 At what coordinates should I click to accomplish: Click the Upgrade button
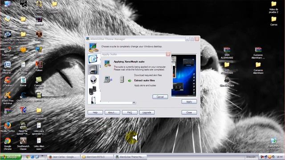(147, 112)
